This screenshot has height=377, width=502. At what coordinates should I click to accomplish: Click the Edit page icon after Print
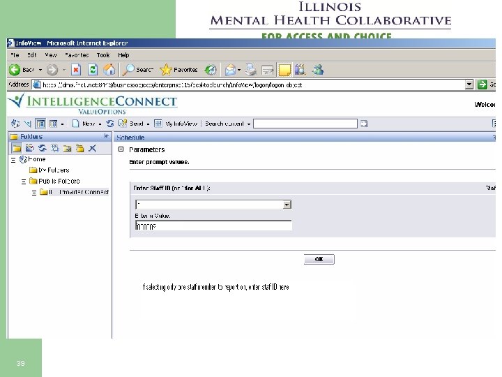click(x=267, y=70)
